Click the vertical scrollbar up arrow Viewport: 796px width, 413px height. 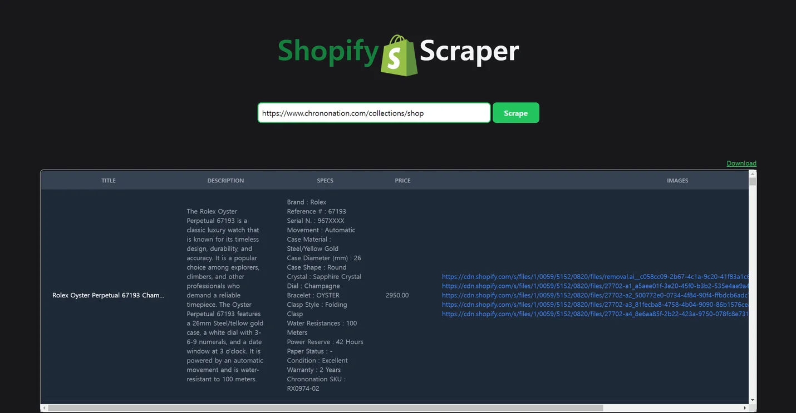tap(753, 174)
